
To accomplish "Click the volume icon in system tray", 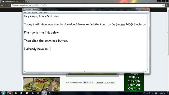I will [153, 93].
